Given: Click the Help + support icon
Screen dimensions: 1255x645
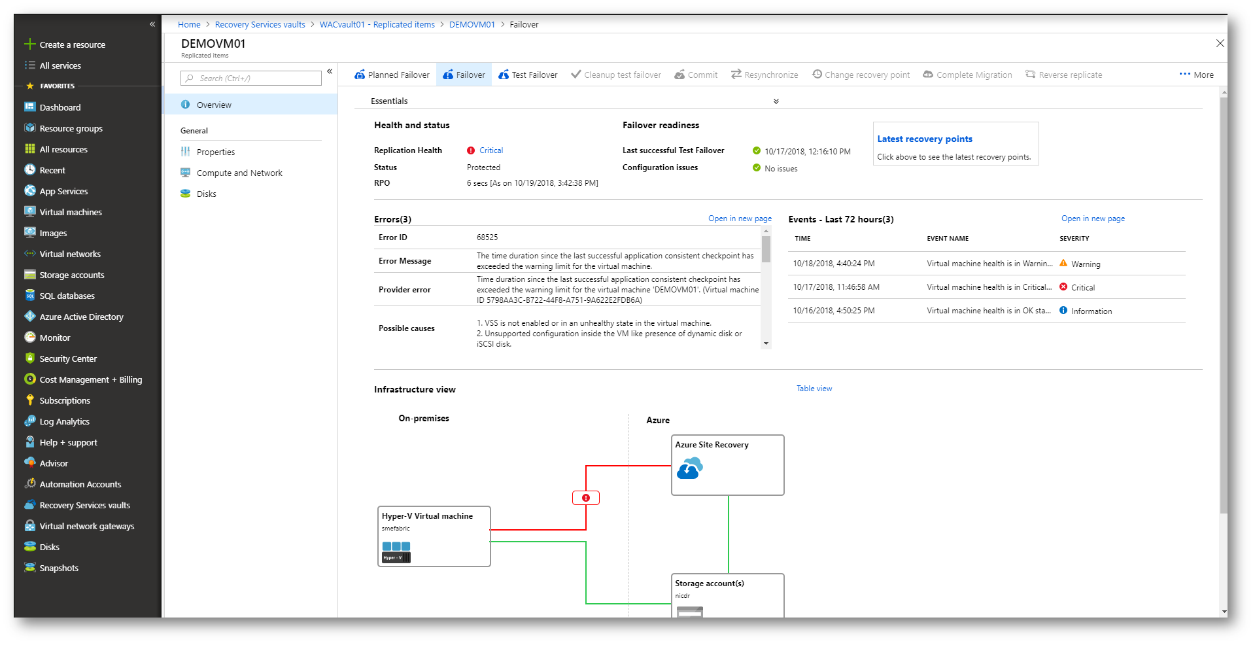Looking at the screenshot, I should [x=29, y=442].
